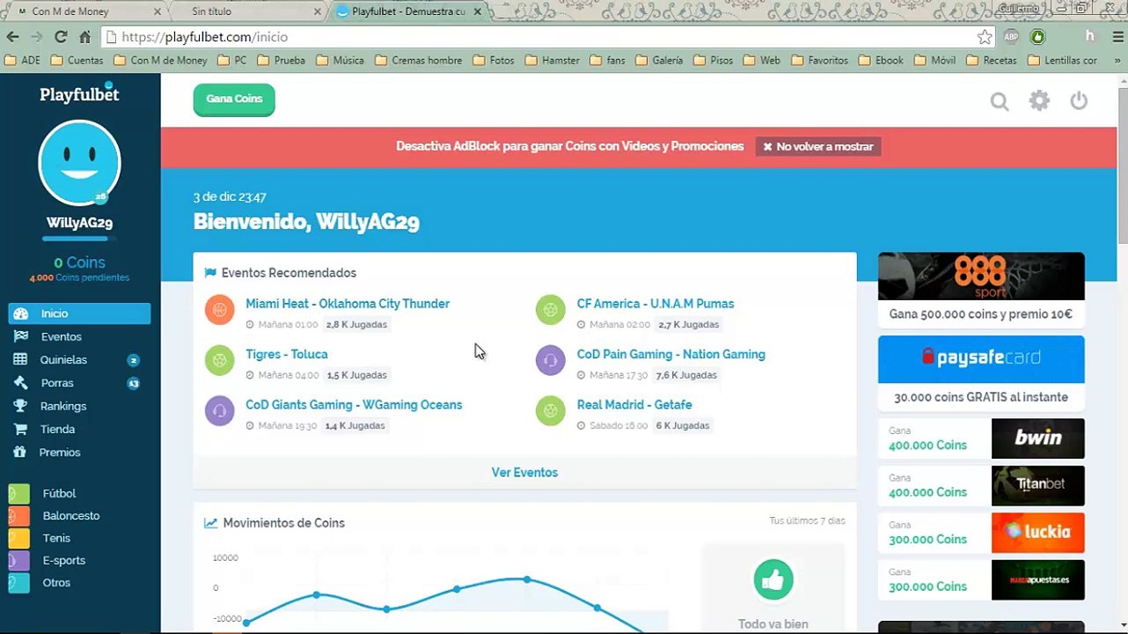Click the power logout icon
Screen dimensions: 1128x634
click(x=1079, y=100)
